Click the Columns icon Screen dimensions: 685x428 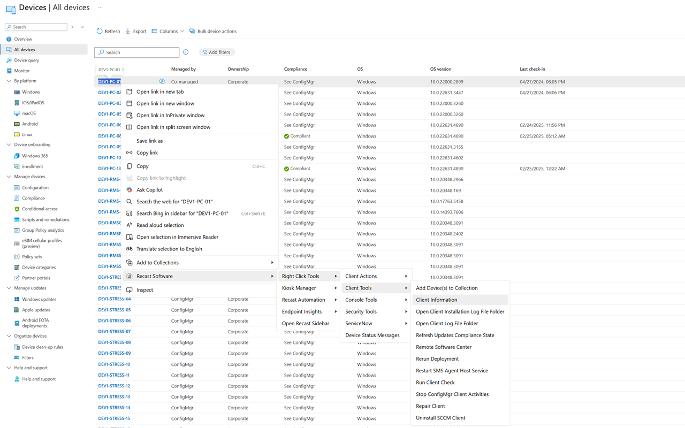point(154,31)
